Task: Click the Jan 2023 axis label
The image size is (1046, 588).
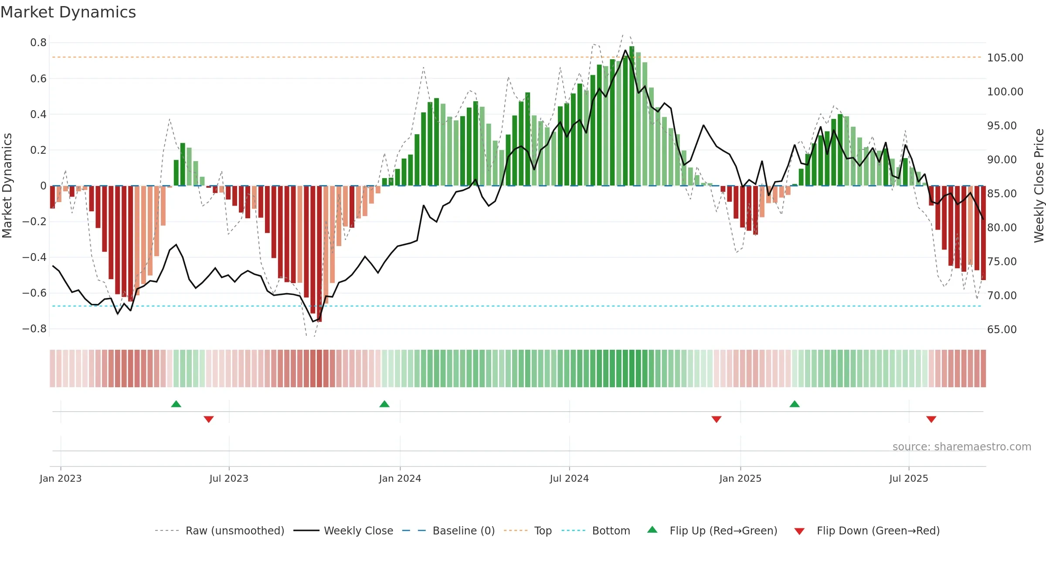Action: coord(61,478)
